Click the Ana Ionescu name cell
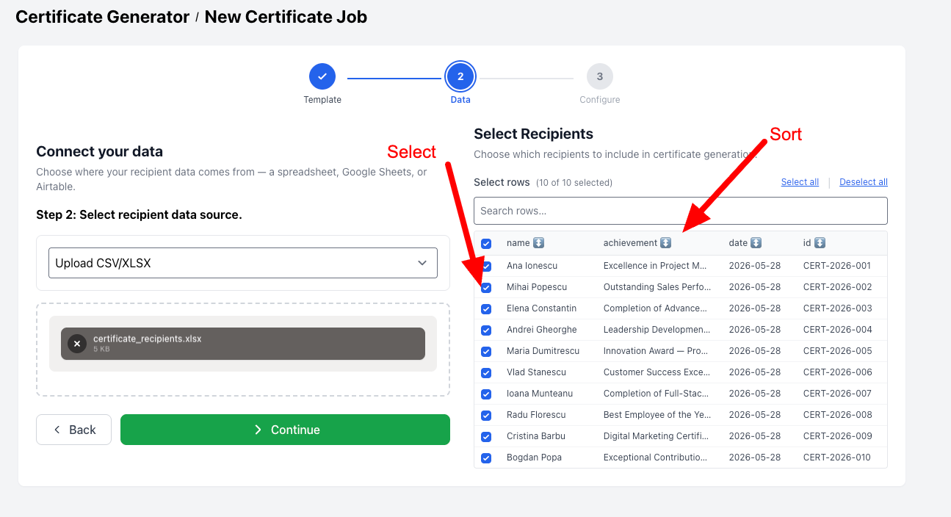 coord(532,266)
